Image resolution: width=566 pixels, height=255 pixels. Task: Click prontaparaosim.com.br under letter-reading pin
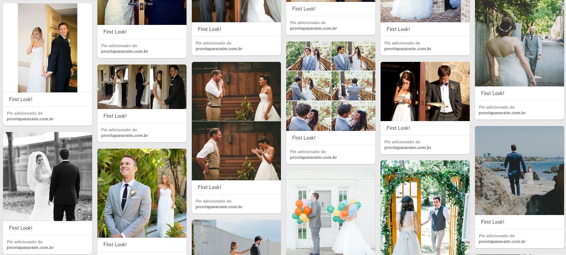[408, 147]
